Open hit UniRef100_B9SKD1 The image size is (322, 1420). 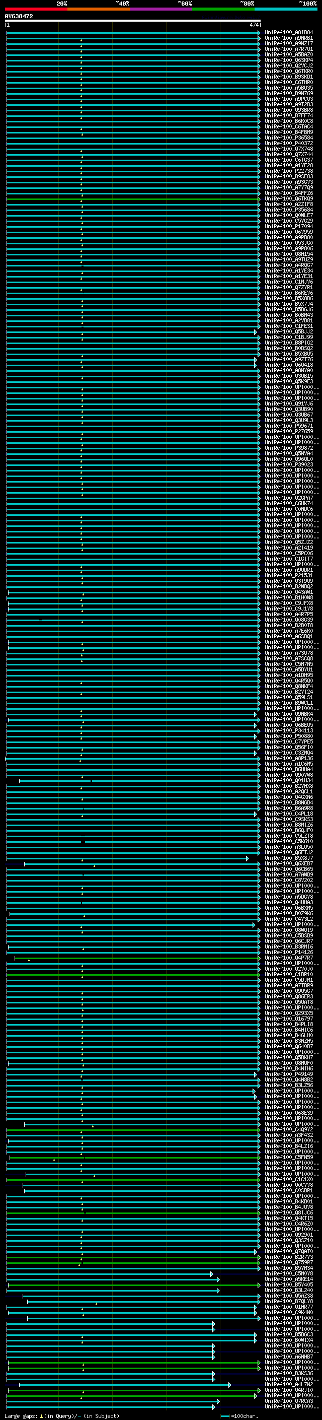tap(289, 77)
